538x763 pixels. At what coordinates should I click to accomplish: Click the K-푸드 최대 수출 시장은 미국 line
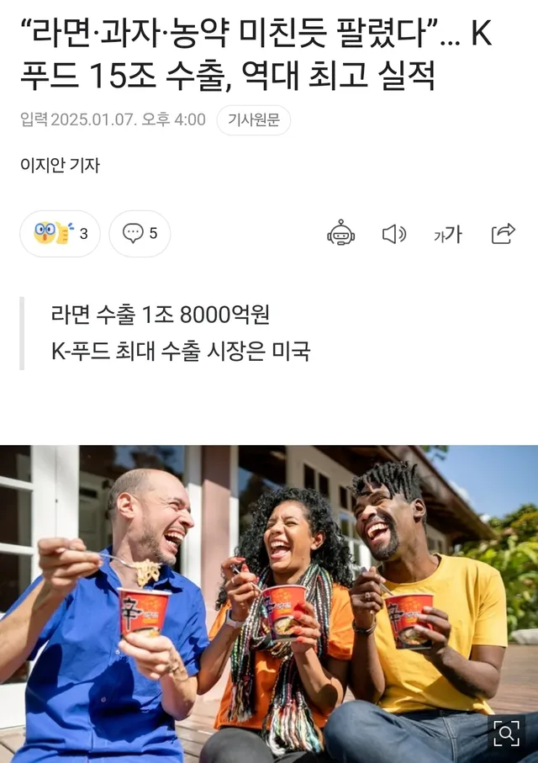pos(181,350)
